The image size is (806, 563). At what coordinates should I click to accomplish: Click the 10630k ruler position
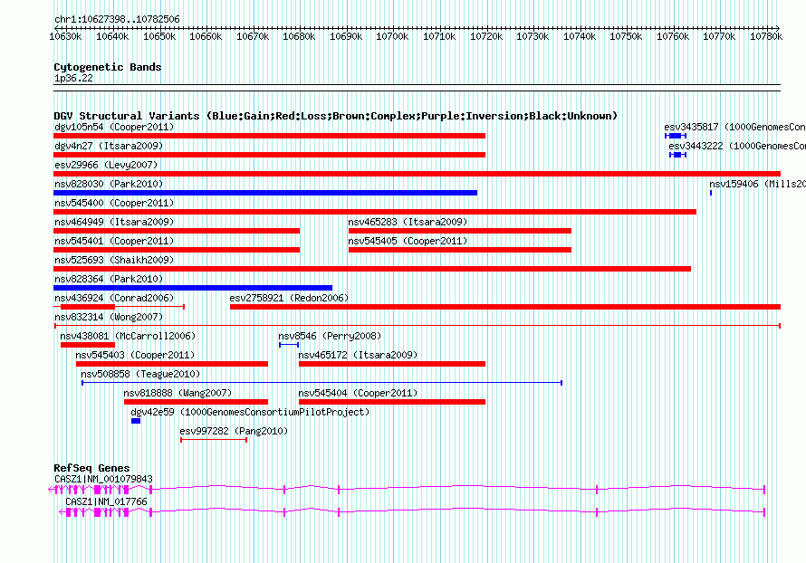point(65,36)
